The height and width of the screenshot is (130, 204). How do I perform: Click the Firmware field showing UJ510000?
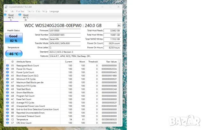click(65, 31)
